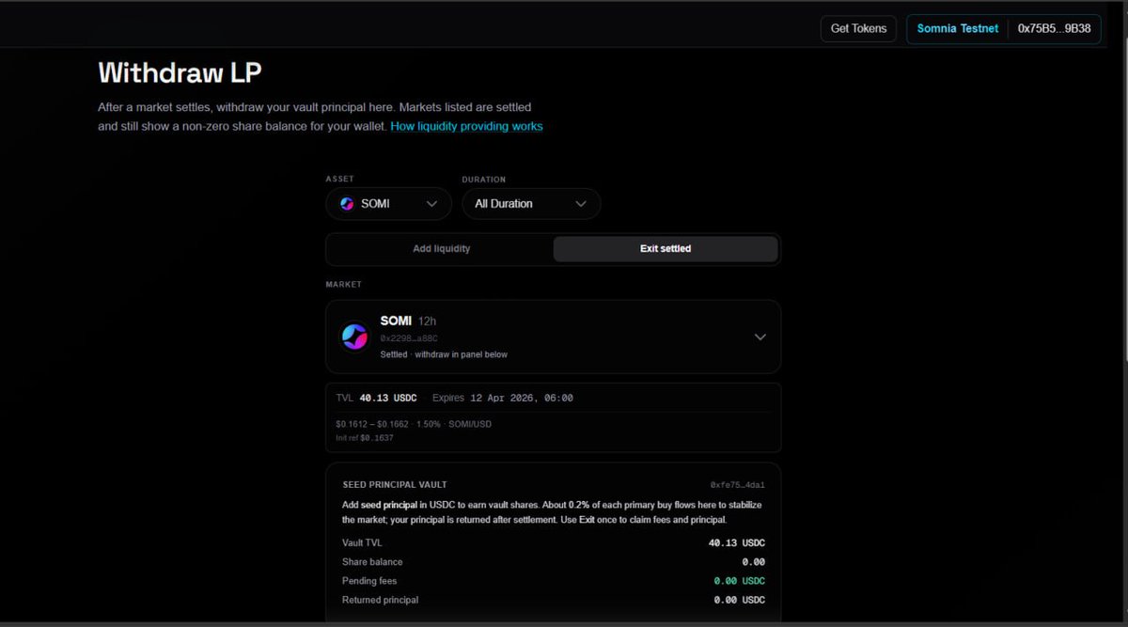Click the SOMI/USD price range line
Viewport: 1128px width, 627px height.
(x=414, y=424)
